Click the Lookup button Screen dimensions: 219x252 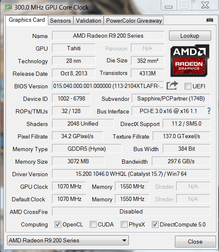point(190,36)
